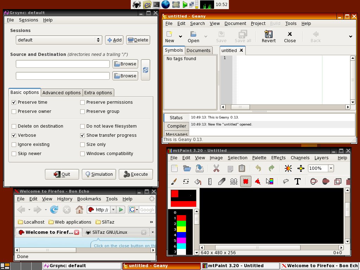
Task: Create a New file in Geany toolbar
Action: click(x=169, y=37)
